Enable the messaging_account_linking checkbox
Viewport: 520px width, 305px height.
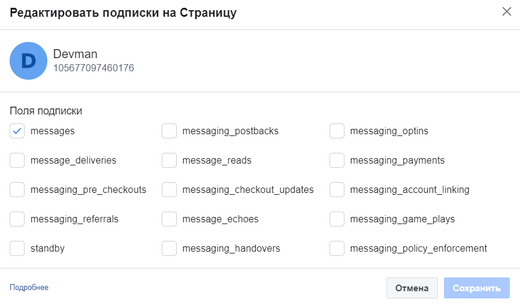(337, 189)
